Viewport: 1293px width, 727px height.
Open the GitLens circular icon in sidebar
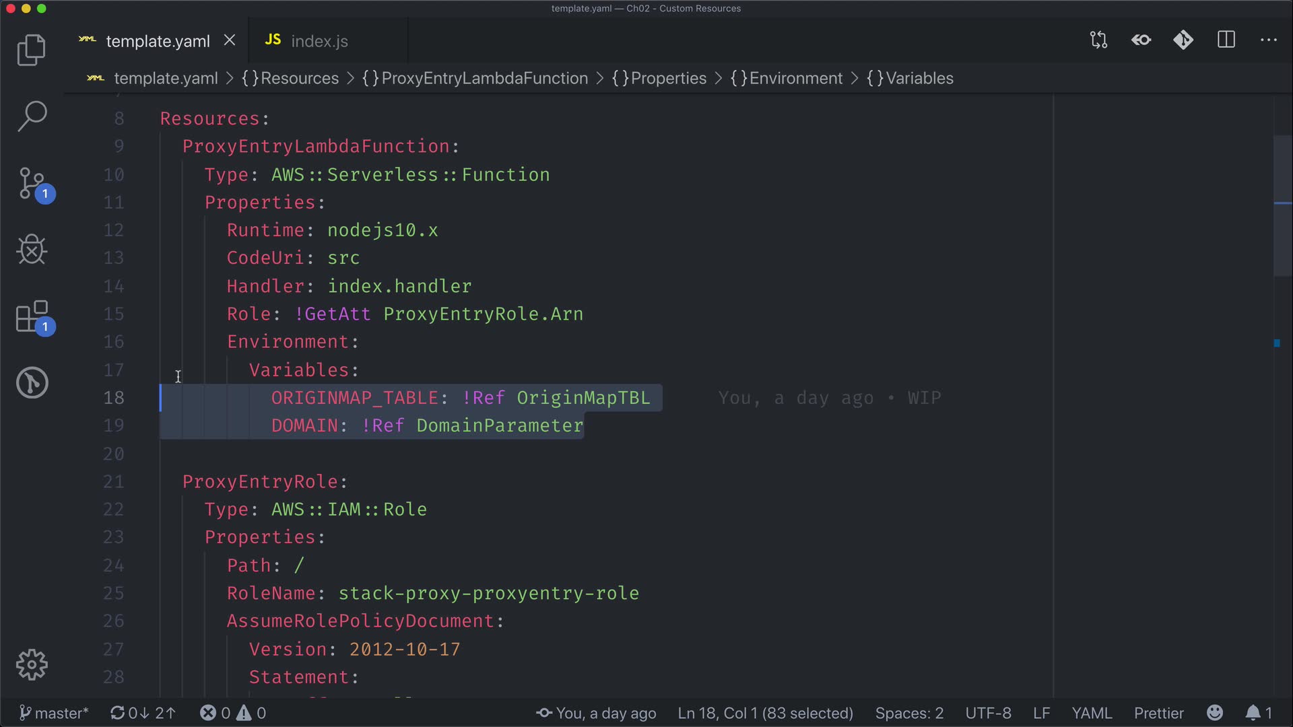tap(32, 382)
